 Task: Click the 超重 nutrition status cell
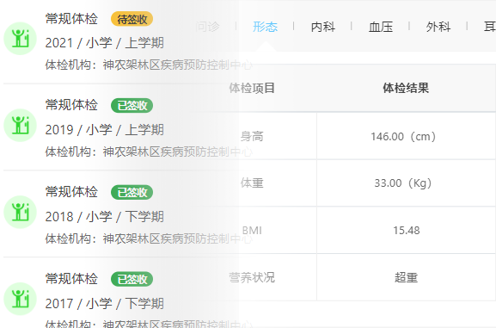[406, 277]
